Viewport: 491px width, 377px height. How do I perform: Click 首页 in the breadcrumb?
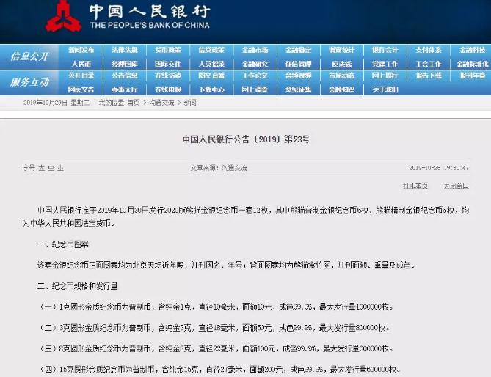133,103
